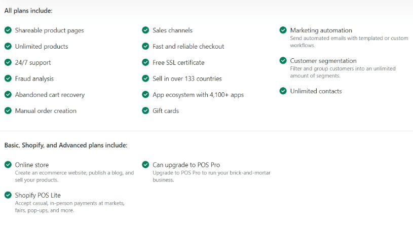Image resolution: width=413 pixels, height=225 pixels.
Task: Click the 'Can upgrade to POS Pro' heading
Action: click(186, 165)
